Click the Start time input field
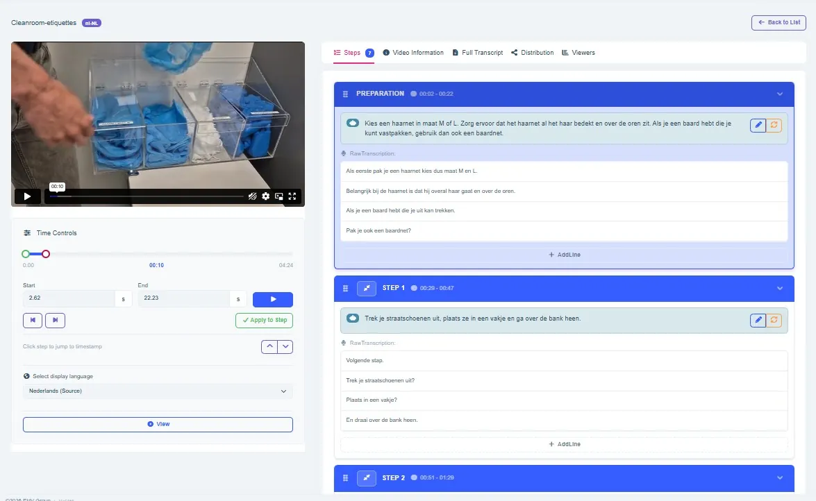Viewport: 816px width, 501px height. point(69,298)
